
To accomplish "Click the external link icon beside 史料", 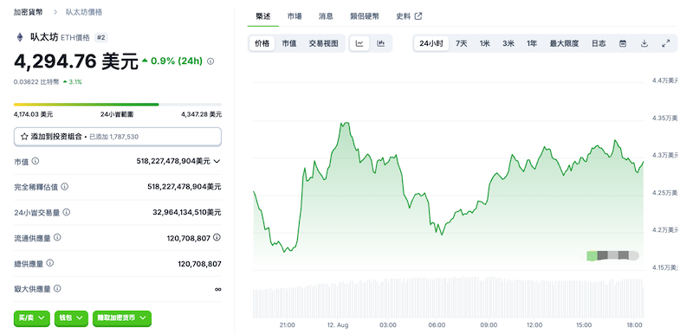I will point(418,16).
